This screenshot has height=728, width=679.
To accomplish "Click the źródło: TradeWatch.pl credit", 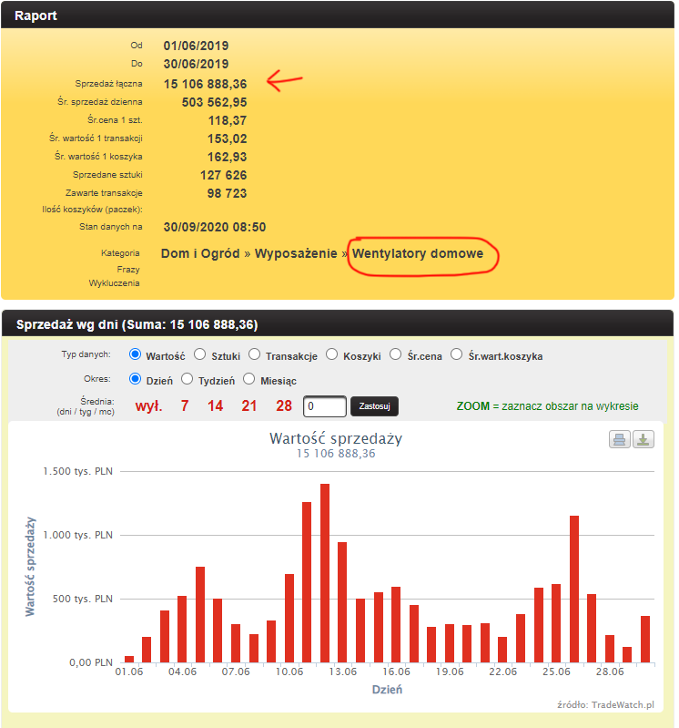I will [x=605, y=705].
